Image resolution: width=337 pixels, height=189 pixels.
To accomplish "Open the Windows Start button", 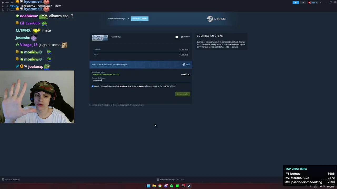I will (148, 186).
